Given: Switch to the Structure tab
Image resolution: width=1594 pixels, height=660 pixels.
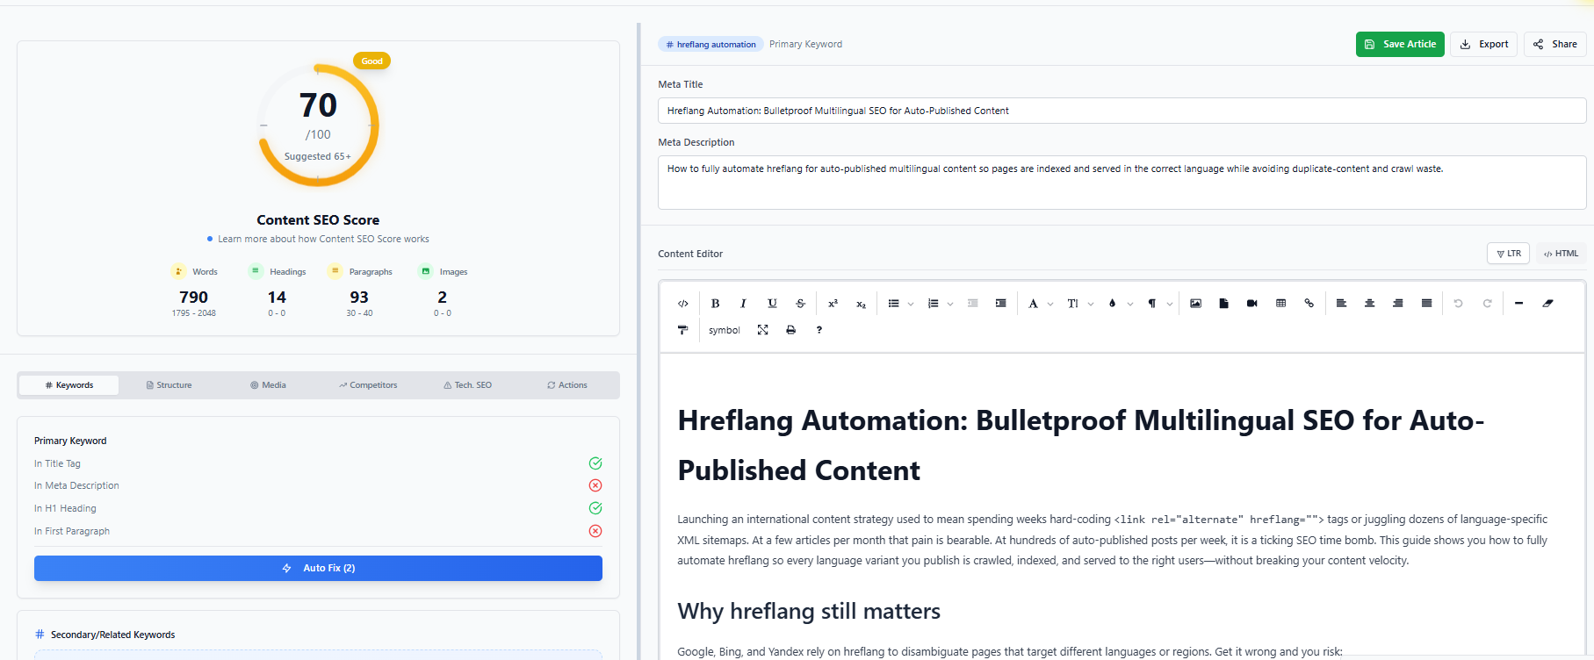Looking at the screenshot, I should (x=169, y=385).
